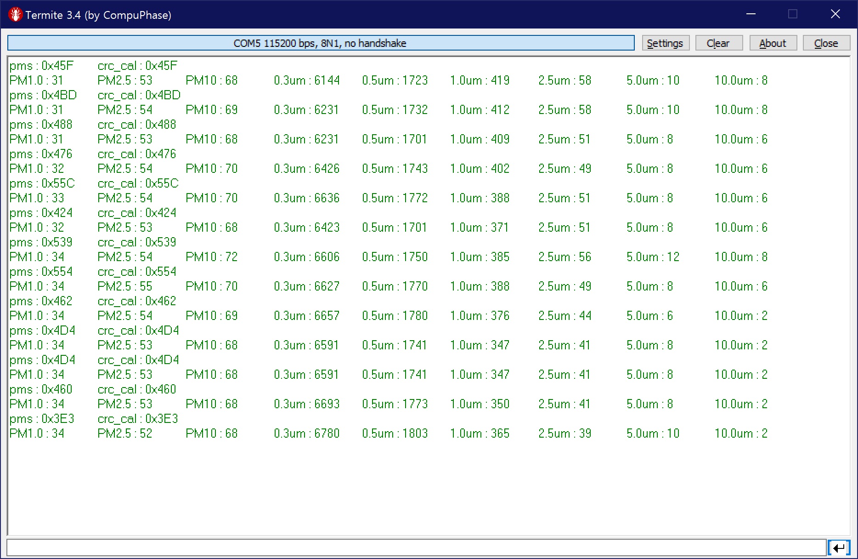The height and width of the screenshot is (559, 858).
Task: Click value '0.3um : 6693'
Action: coord(307,404)
